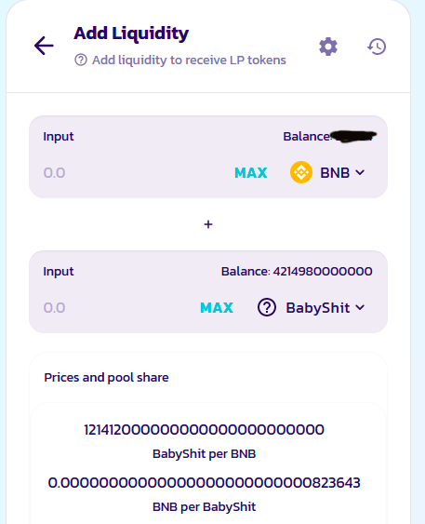Click the help question mark beside subtitle
This screenshot has height=524, width=425.
coord(81,60)
